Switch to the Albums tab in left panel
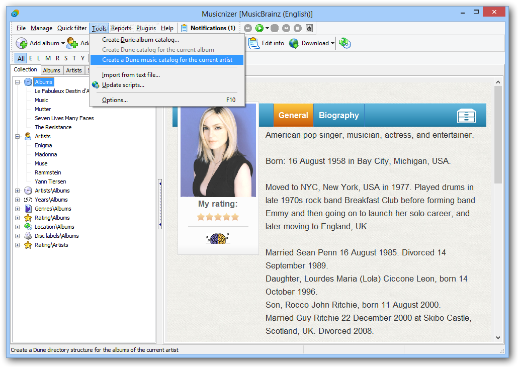 [52, 70]
